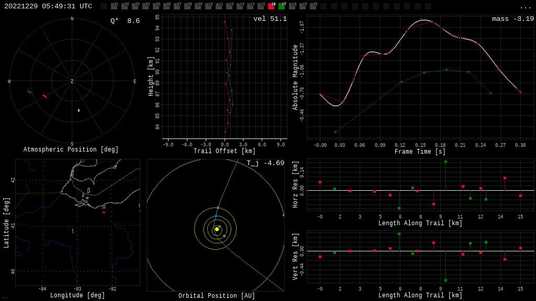Select camera indicator box 09
The width and height of the screenshot is (536, 301).
pyautogui.click(x=198, y=6)
